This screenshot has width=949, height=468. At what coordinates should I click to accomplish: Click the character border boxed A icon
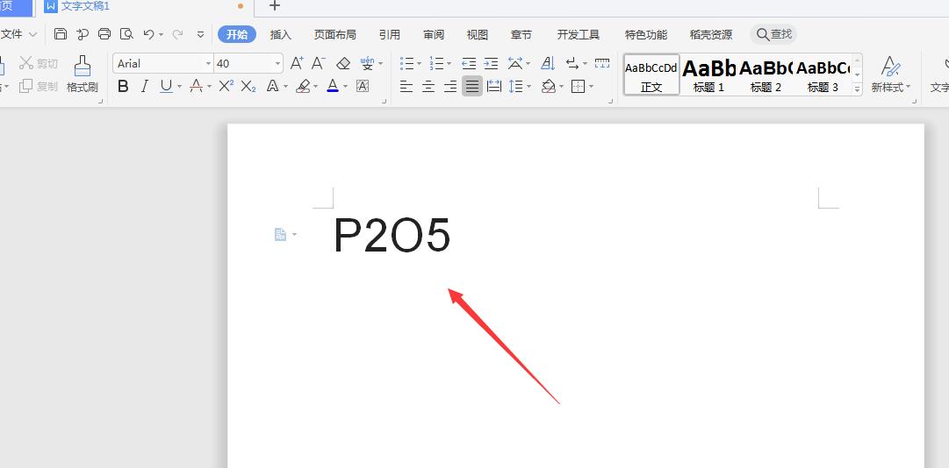coord(363,87)
